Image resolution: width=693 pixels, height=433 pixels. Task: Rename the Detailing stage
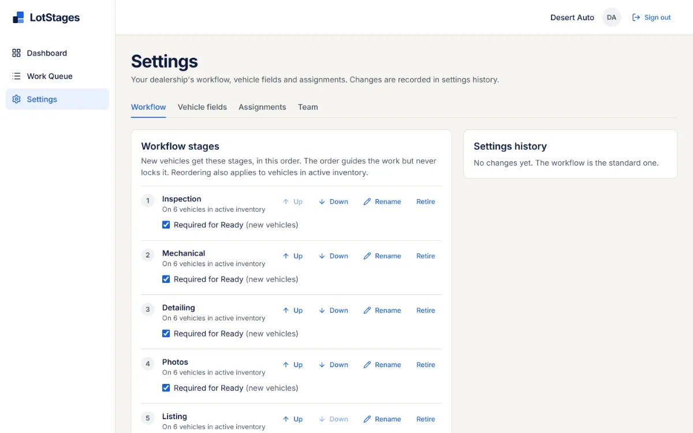point(382,310)
